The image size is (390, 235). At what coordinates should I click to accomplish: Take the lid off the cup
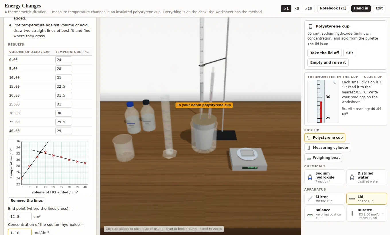tap(325, 53)
